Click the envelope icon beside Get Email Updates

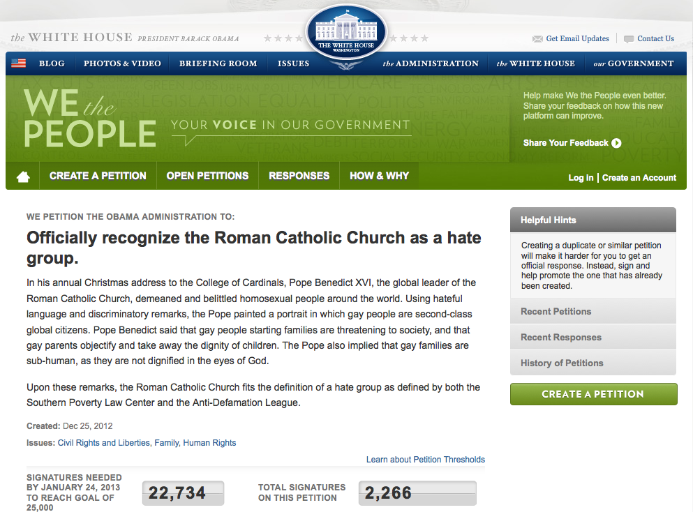tap(537, 39)
